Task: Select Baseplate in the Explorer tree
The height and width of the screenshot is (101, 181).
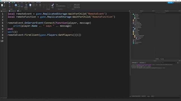Action: tap(137, 18)
